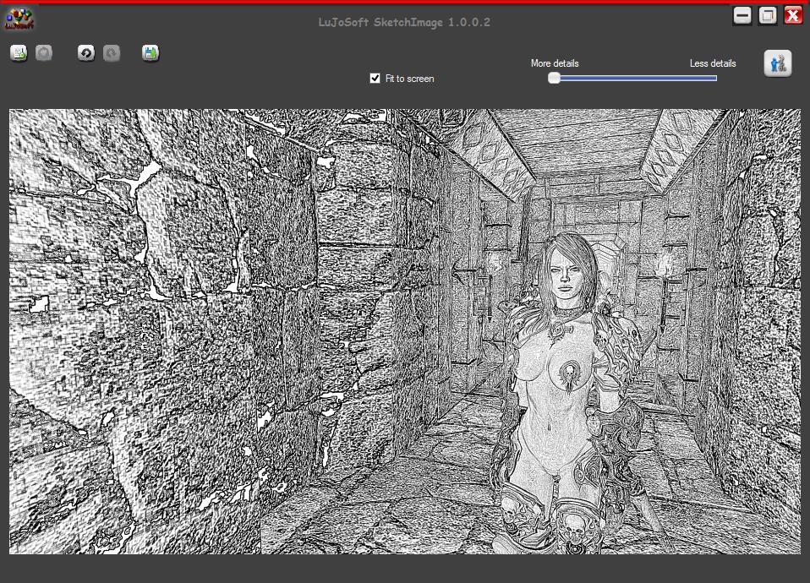Image resolution: width=810 pixels, height=583 pixels.
Task: Uncheck the Fit to screen checkbox
Action: [375, 78]
